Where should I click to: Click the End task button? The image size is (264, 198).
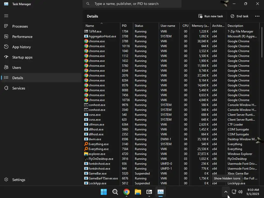239,16
